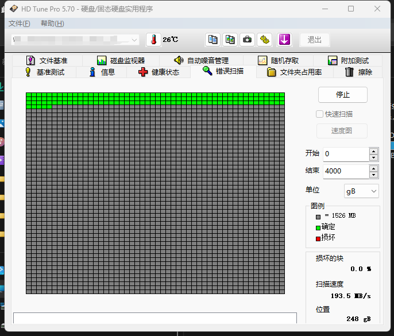
Task: Click the HD Tune Pro title bar icon
Action: pos(14,9)
